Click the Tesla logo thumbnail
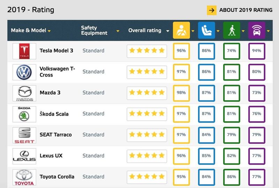Image resolution: width=279 pixels, height=188 pixels. [24, 51]
